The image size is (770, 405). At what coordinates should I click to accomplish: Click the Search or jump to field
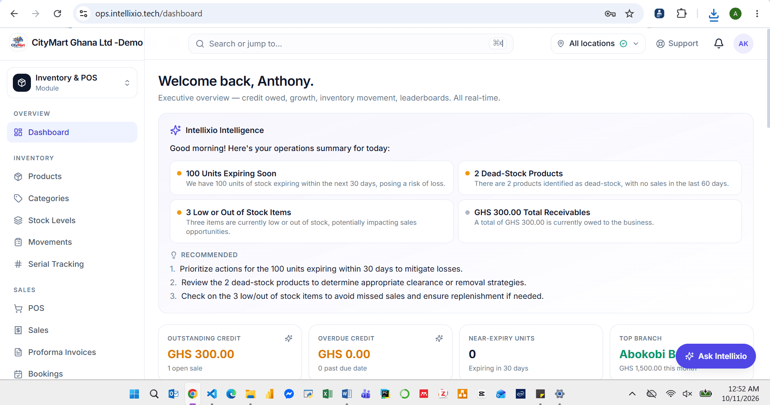[x=350, y=44]
